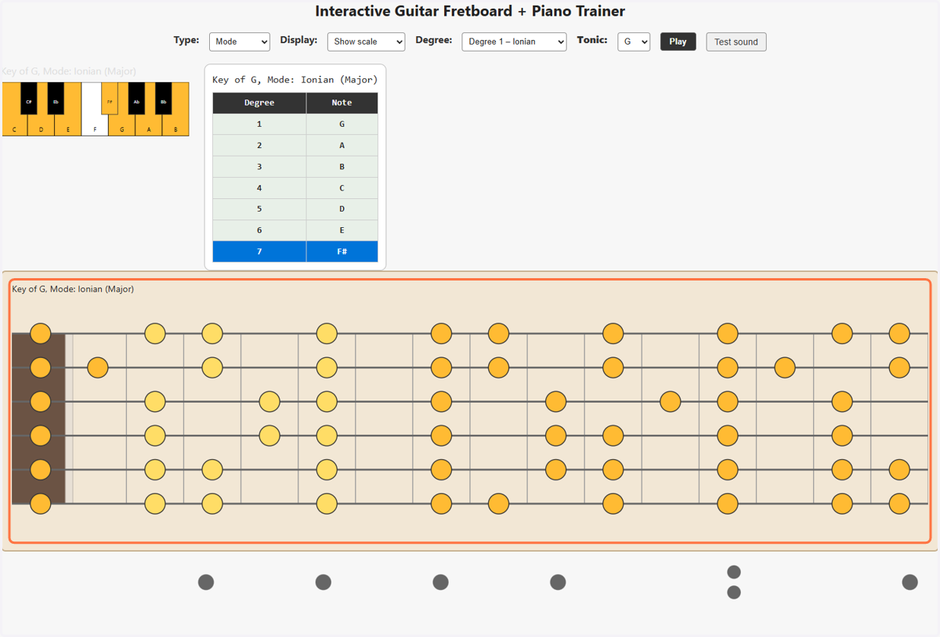This screenshot has height=637, width=940.
Task: Click the twelfth-fret dot on the bottom string
Action: click(x=728, y=504)
